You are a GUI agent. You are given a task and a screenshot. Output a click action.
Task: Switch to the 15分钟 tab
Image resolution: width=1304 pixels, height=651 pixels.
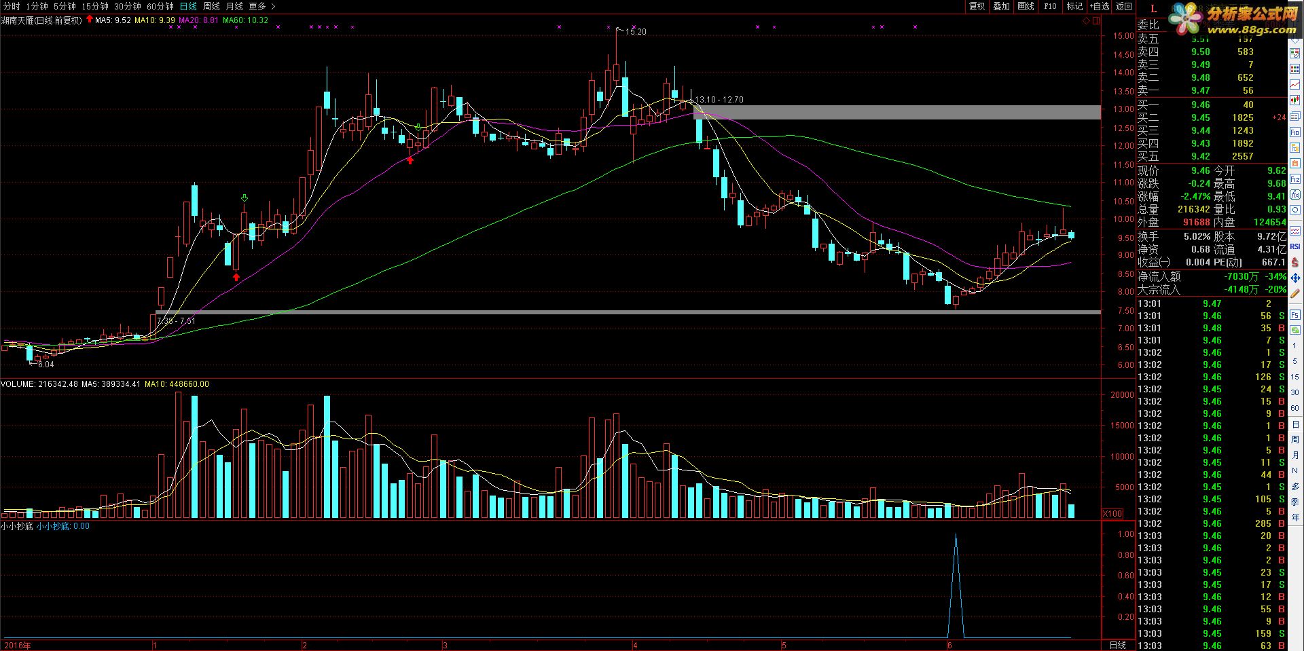[95, 6]
